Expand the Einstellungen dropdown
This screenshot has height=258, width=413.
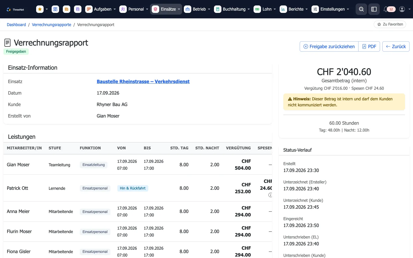click(348, 9)
